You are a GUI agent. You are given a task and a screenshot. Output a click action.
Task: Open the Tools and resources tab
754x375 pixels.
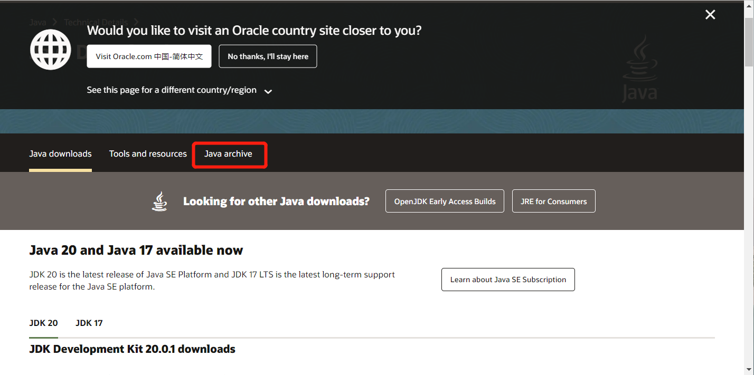(148, 154)
